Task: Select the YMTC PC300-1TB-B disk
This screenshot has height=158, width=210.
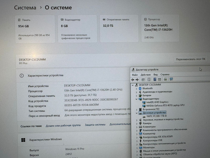Action: coord(156,116)
